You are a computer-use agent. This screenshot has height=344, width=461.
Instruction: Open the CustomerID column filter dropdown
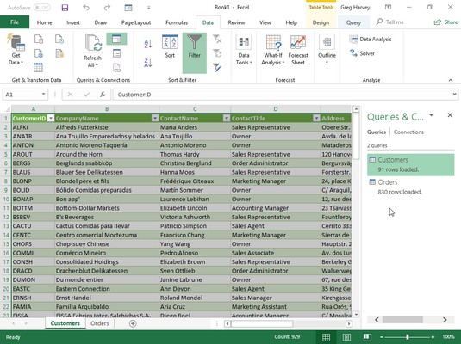51,119
